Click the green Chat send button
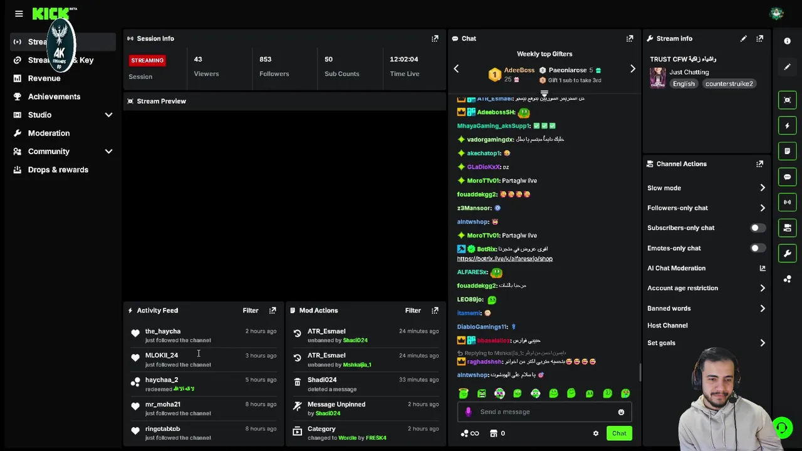 619,433
